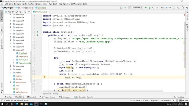The height and width of the screenshot is (106, 189).
Task: Open Project panel settings gear
Action: tap(25, 12)
